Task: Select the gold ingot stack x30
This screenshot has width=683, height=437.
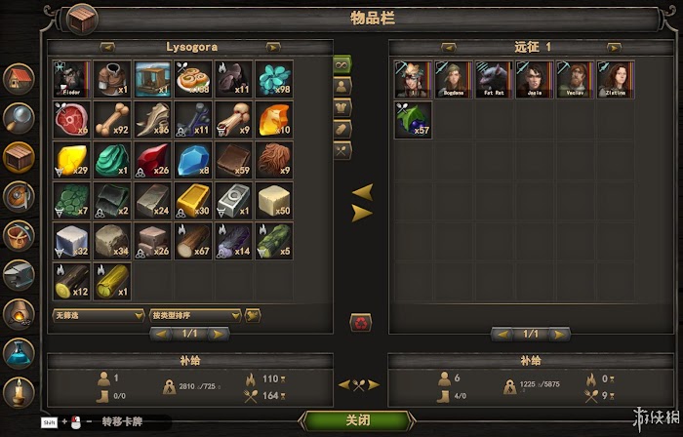Action: click(193, 200)
